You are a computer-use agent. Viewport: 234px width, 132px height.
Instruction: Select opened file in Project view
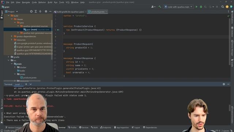[x=31, y=11]
